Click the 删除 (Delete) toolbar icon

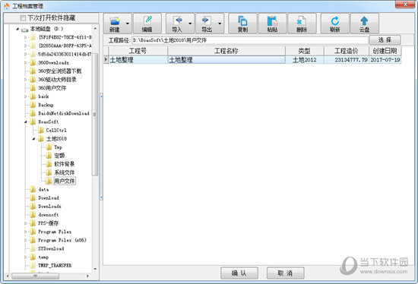point(302,24)
